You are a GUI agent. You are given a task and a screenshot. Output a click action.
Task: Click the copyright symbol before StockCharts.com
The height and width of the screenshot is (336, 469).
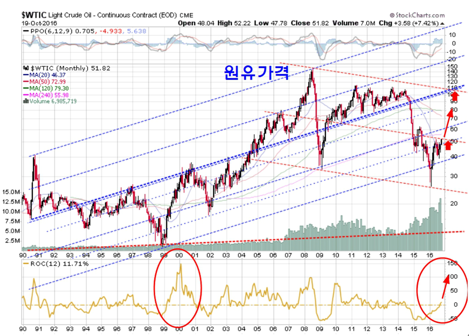392,15
